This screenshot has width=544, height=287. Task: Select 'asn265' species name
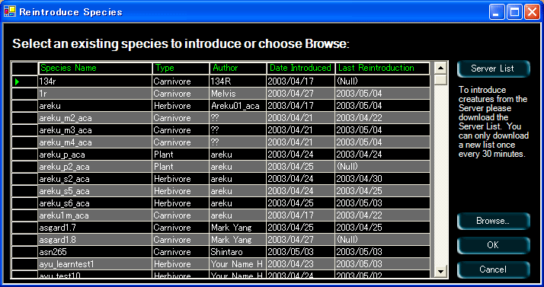95,252
